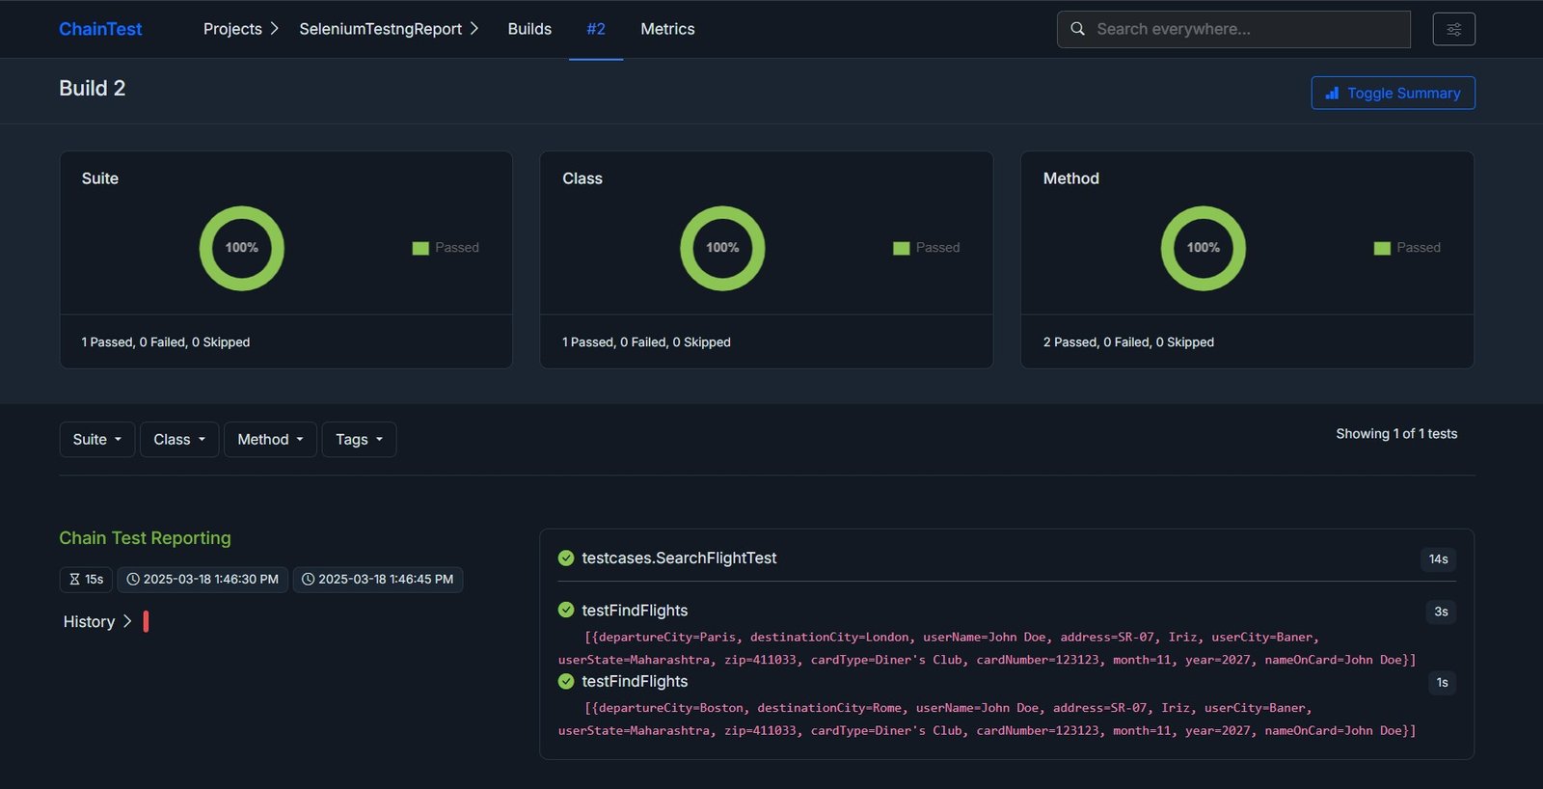Click Suite card '1 Passed, 0 Failed' text
Viewport: 1543px width, 789px height.
(165, 341)
